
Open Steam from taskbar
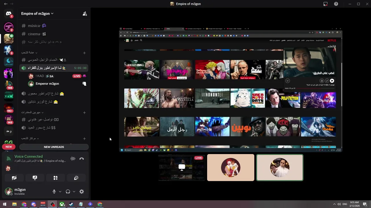pyautogui.click(x=71, y=204)
